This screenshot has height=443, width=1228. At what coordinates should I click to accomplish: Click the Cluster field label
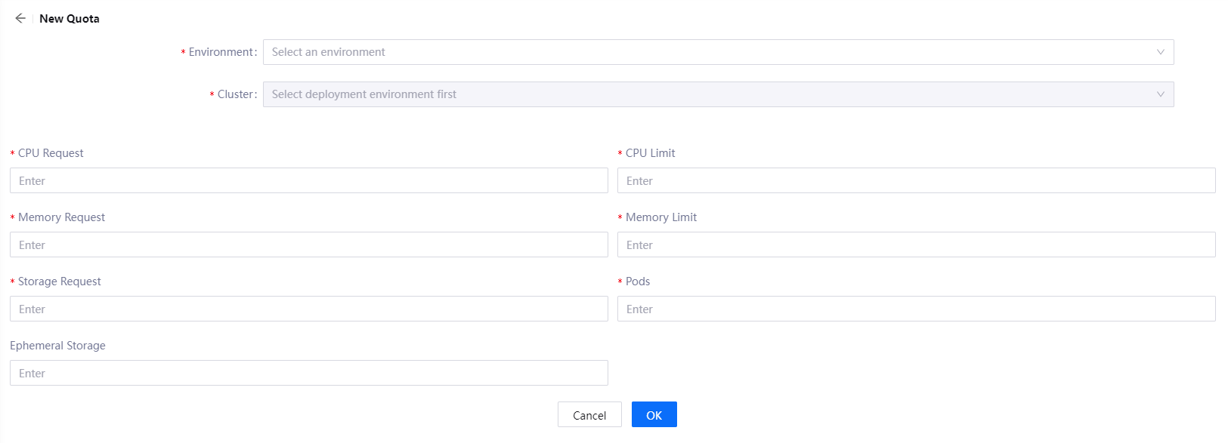[x=236, y=94]
